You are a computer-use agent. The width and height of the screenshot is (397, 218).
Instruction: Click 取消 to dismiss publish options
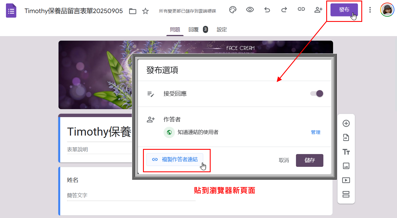point(284,160)
